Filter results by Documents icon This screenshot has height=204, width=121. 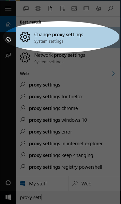50,9
